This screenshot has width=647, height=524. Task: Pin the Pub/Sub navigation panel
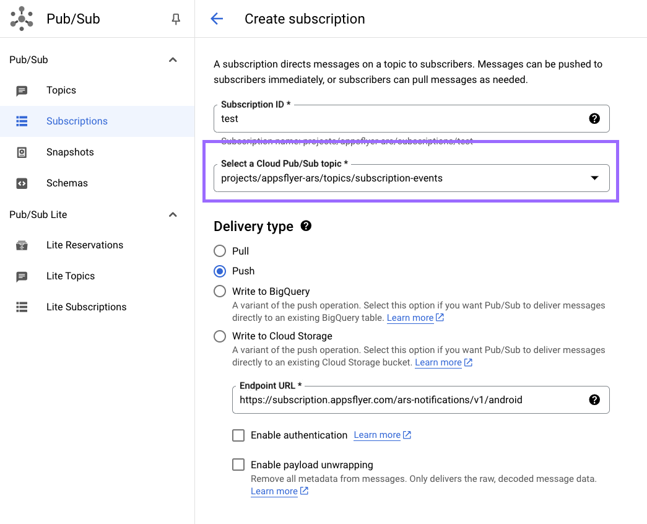[176, 19]
